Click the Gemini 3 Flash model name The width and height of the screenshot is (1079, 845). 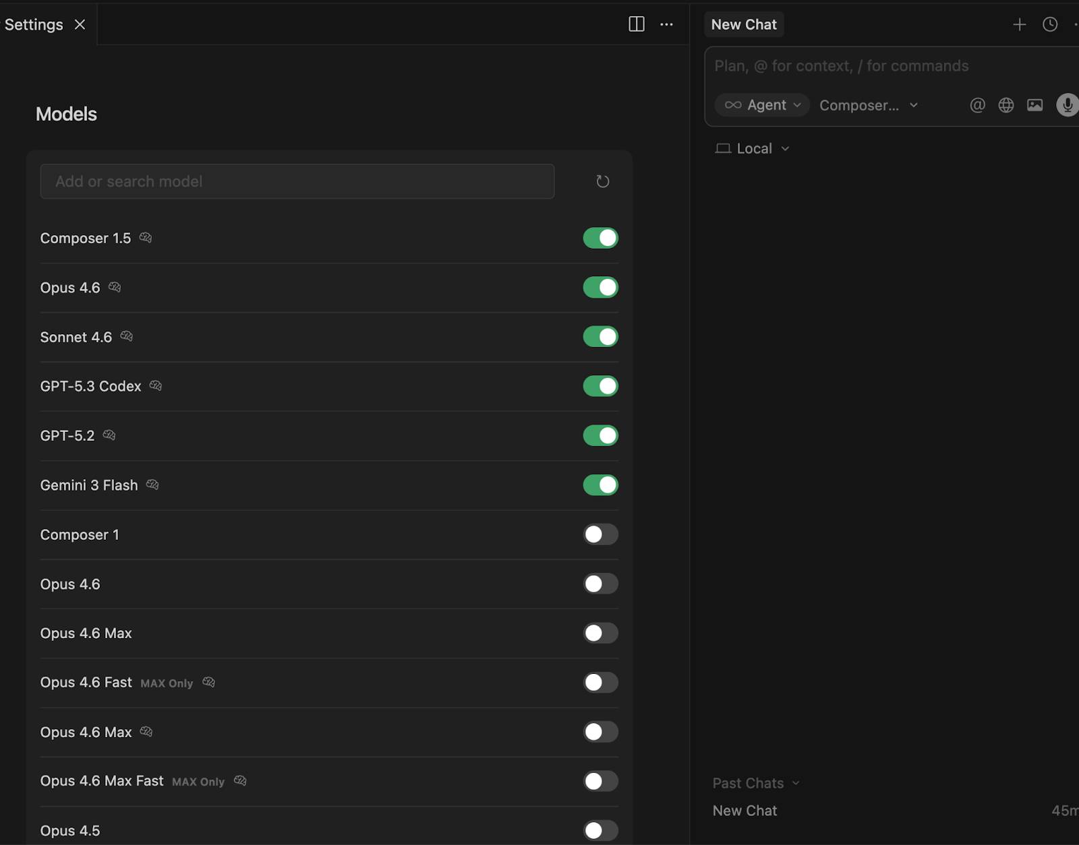point(89,485)
